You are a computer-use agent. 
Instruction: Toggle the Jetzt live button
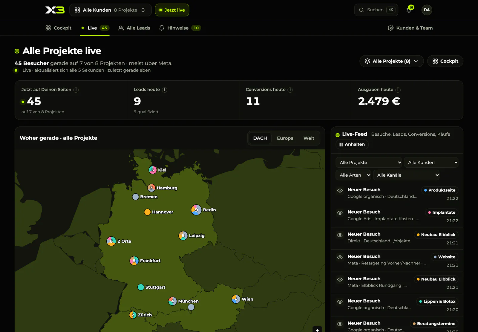[x=172, y=10]
